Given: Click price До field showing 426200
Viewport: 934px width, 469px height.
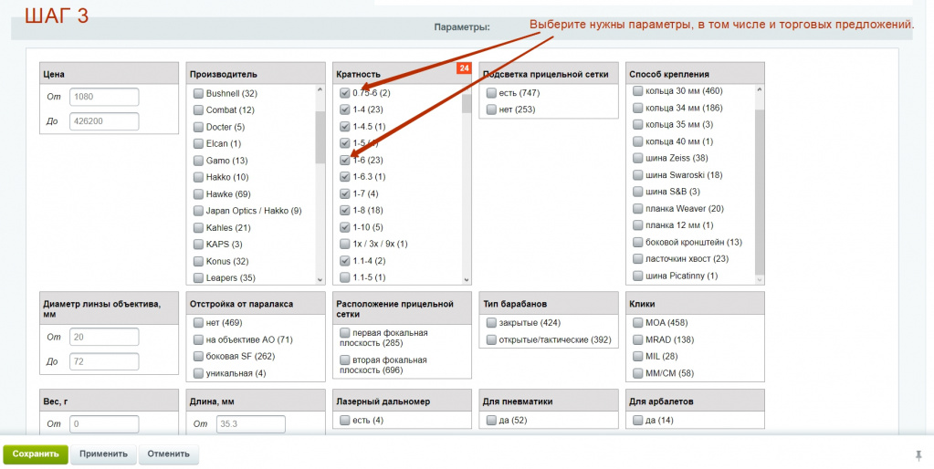Looking at the screenshot, I should point(104,120).
